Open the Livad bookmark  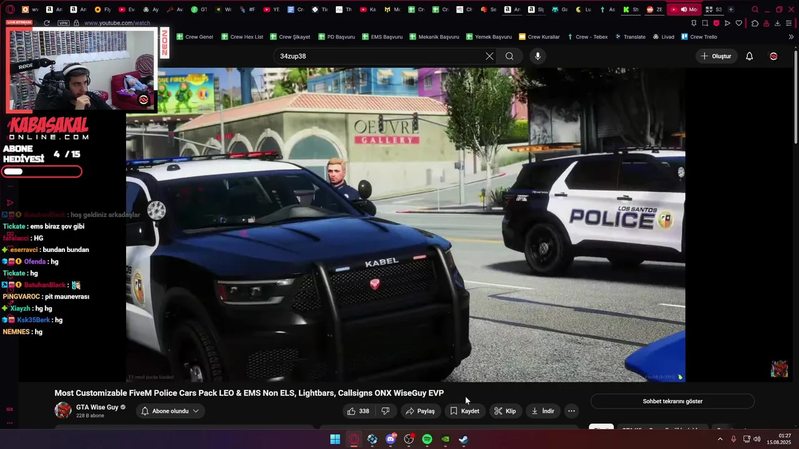pyautogui.click(x=664, y=37)
